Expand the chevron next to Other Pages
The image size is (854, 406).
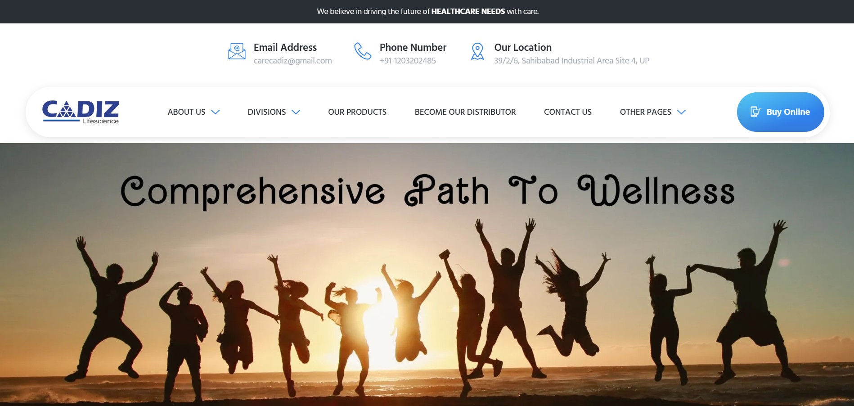681,112
